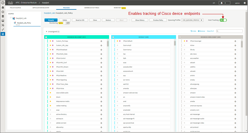The width and height of the screenshot is (248, 133).
Task: Click the Preview Policy button
Action: 158,20
